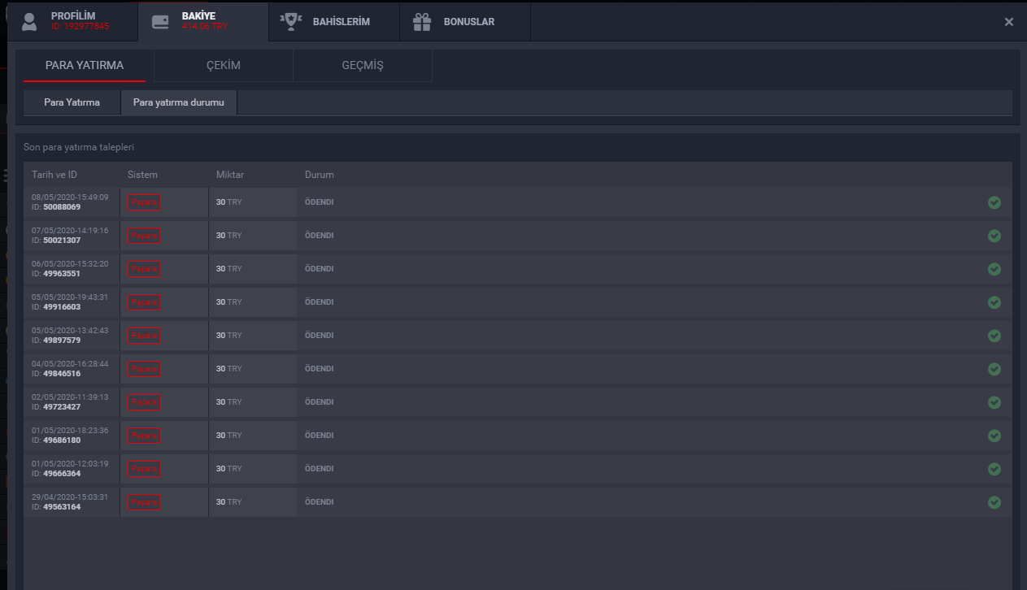Viewport: 1027px width, 590px height.
Task: Click the gift box icon beside Bonuslar
Action: pyautogui.click(x=422, y=22)
